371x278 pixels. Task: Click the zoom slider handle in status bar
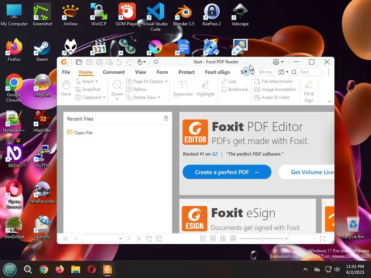pyautogui.click(x=263, y=239)
